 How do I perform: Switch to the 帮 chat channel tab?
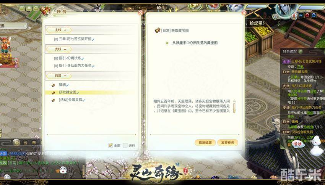[x=34, y=143]
